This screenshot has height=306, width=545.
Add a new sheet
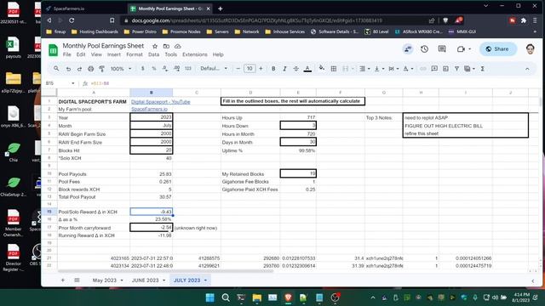[63, 280]
